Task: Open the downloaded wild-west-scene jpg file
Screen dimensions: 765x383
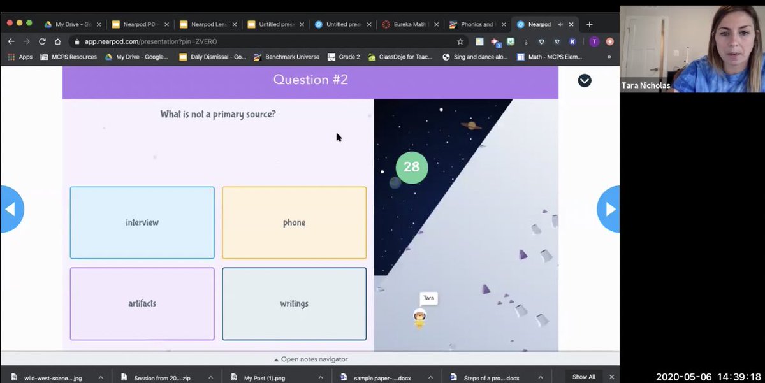Action: click(48, 377)
